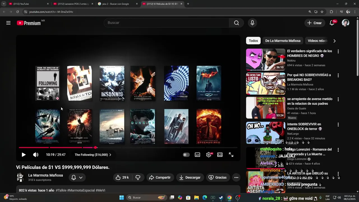Select the Videos relacionados chip

coord(317,41)
